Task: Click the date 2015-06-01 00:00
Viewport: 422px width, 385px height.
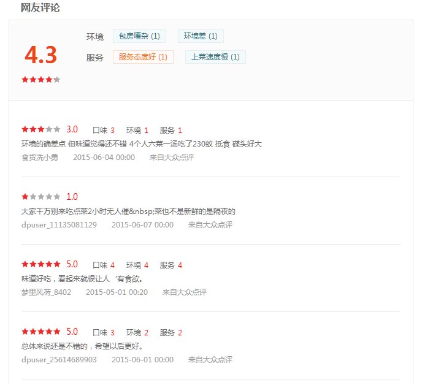Action: click(143, 360)
